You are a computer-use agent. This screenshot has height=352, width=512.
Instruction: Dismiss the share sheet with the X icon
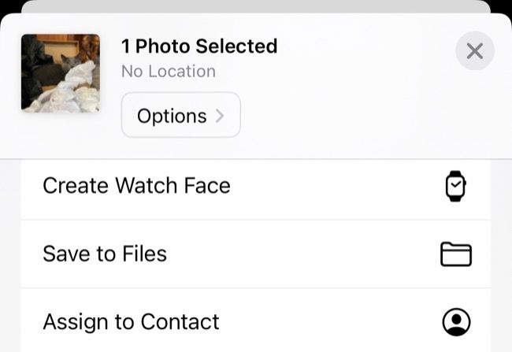pos(475,51)
